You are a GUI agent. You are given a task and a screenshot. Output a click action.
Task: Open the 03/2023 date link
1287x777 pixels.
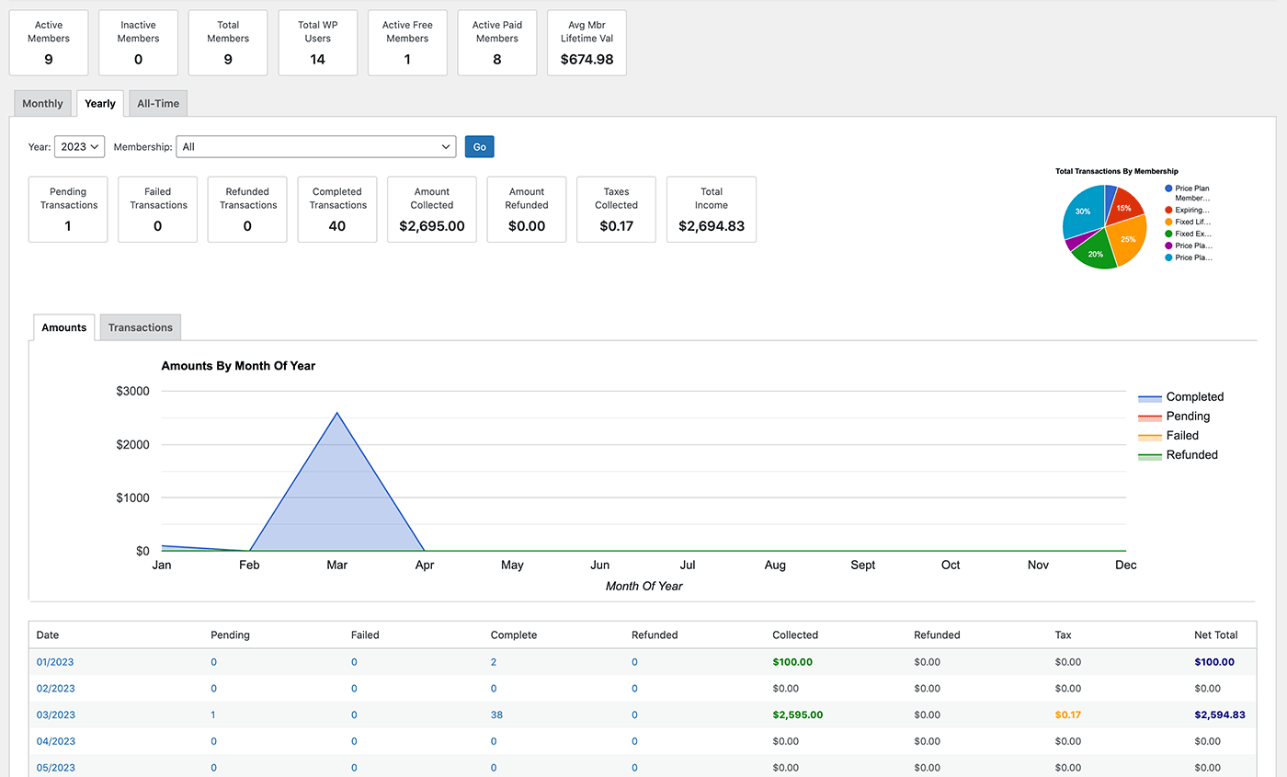point(56,714)
